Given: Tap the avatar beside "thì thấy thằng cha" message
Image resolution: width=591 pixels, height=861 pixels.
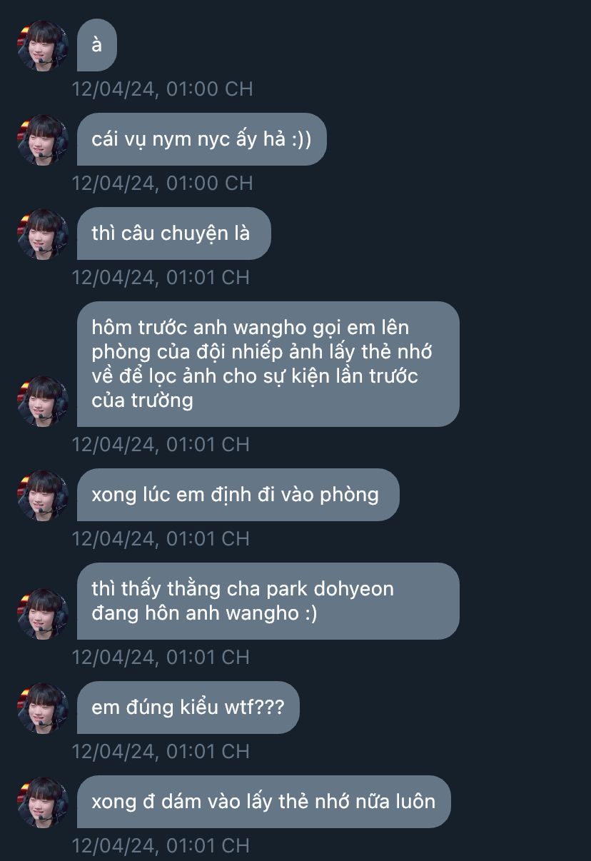Looking at the screenshot, I should 43,614.
